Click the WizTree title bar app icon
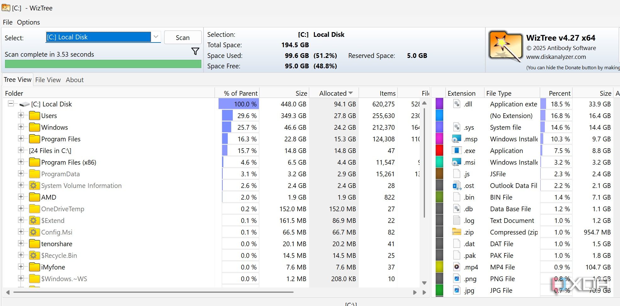The image size is (620, 306). click(x=6, y=7)
